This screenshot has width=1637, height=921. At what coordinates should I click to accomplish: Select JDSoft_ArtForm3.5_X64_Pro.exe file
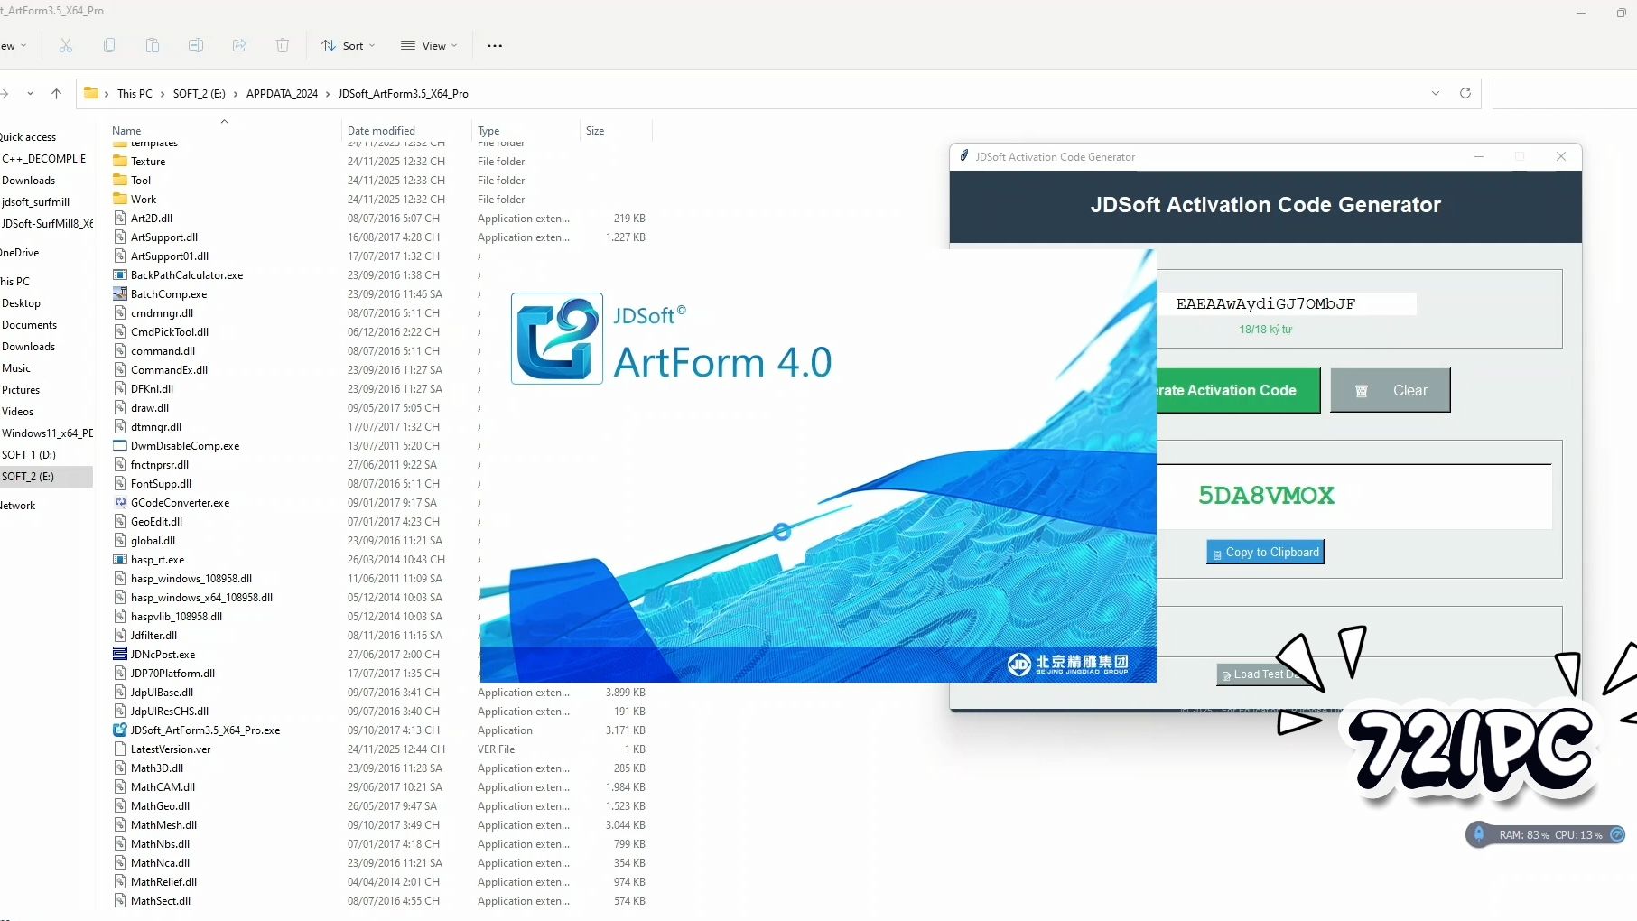pyautogui.click(x=205, y=730)
